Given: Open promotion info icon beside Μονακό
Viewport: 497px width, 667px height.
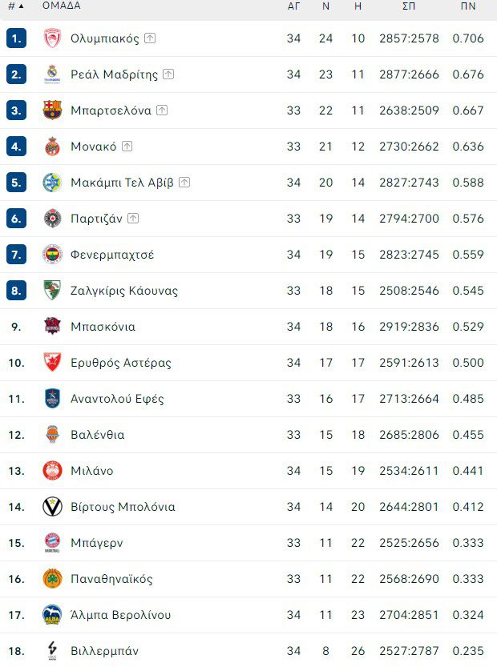Looking at the screenshot, I should [x=127, y=147].
